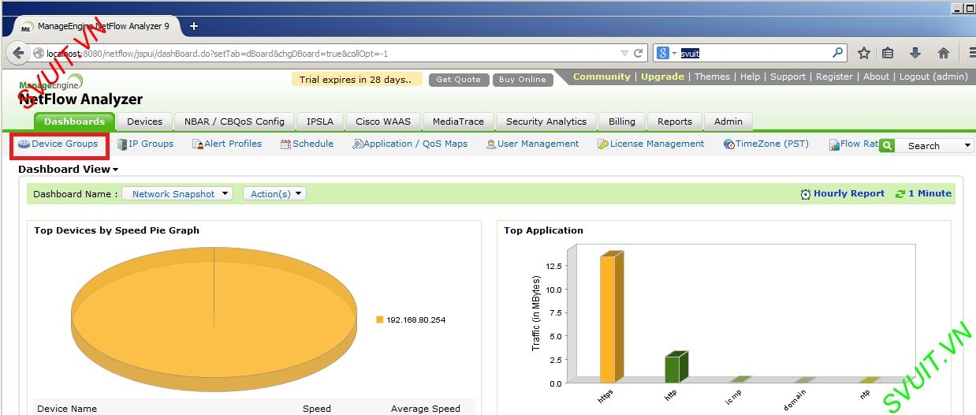Open the Register link
976x415 pixels.
[x=834, y=77]
